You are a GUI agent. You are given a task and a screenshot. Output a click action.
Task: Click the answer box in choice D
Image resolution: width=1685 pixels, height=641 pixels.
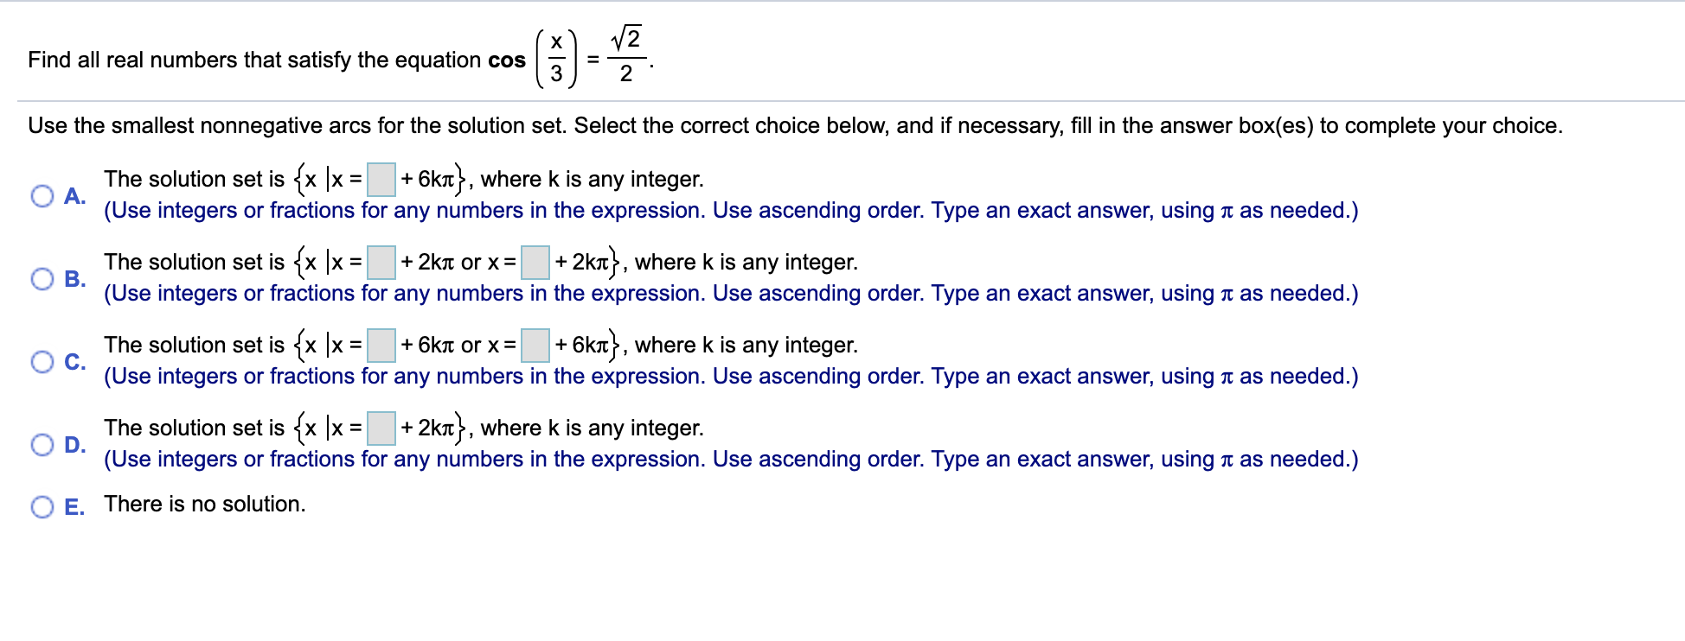coord(381,428)
